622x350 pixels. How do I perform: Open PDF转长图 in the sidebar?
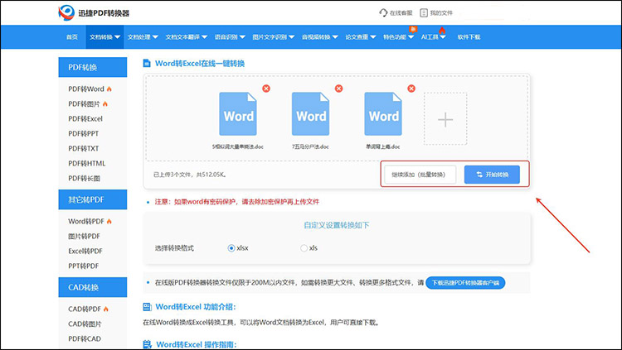pyautogui.click(x=84, y=179)
